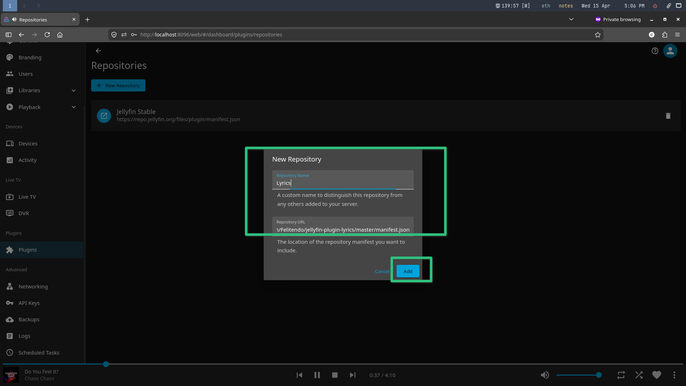Click the power icon in top bar
The image size is (686, 386).
pyautogui.click(x=655, y=6)
